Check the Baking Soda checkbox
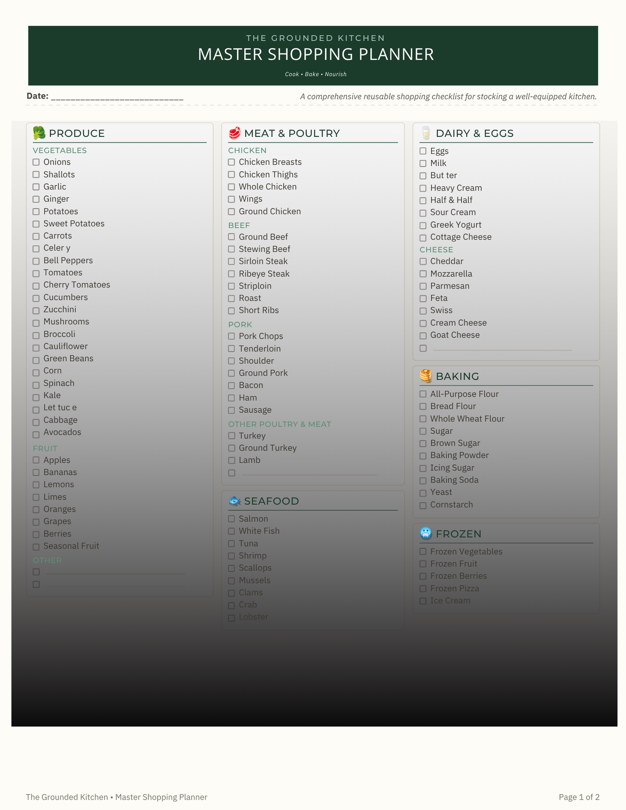This screenshot has width=626, height=810. coord(423,481)
